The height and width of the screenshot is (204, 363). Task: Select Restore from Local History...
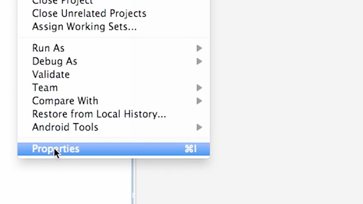(x=99, y=114)
